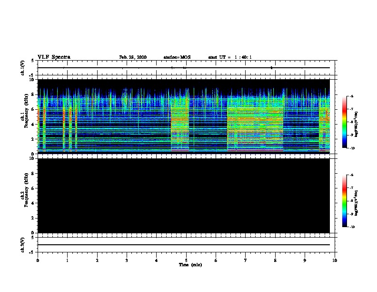Click the ch.1 colorbar "log(PSD)" unit label
The height and width of the screenshot is (292, 377).
(356, 124)
